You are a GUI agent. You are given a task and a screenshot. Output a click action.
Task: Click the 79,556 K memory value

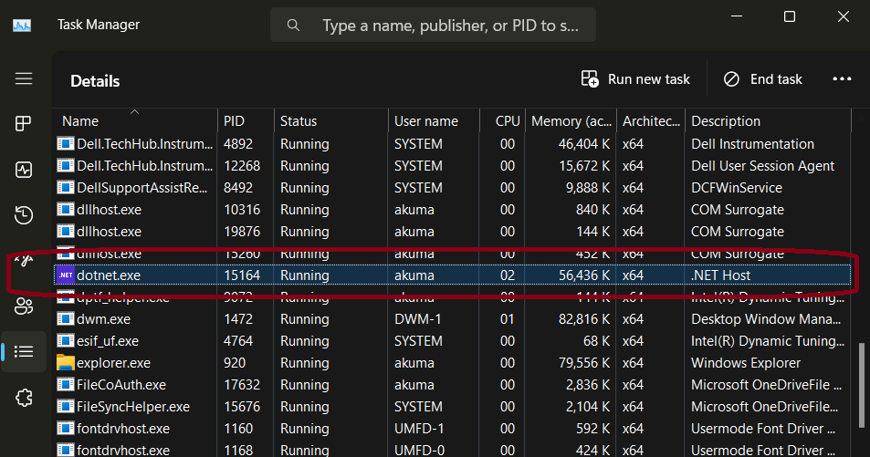[583, 363]
